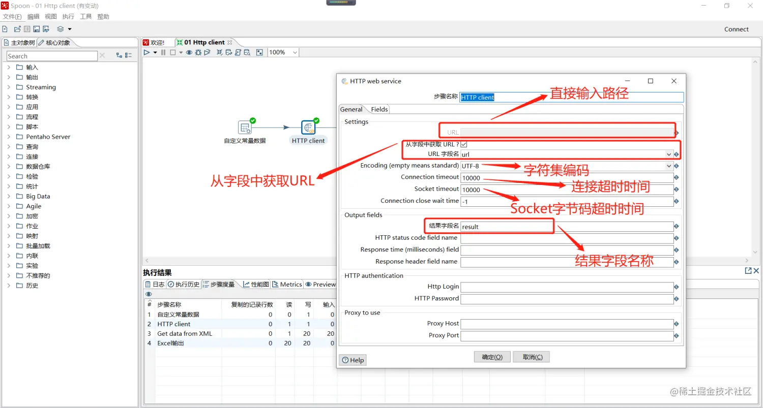763x408 pixels.
Task: Select the 自定义常量数据 step icon on canvas
Action: (x=245, y=128)
